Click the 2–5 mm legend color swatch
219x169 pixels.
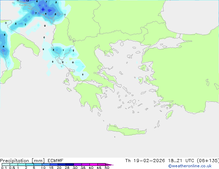[x=30, y=165]
